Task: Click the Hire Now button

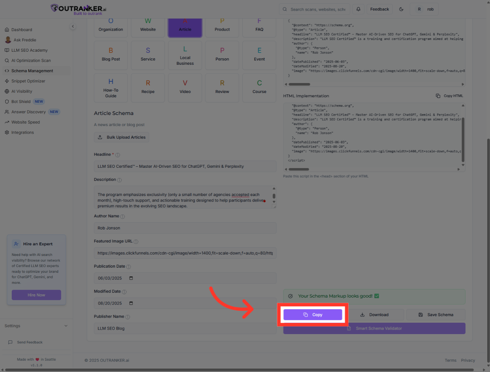Action: tap(36, 295)
